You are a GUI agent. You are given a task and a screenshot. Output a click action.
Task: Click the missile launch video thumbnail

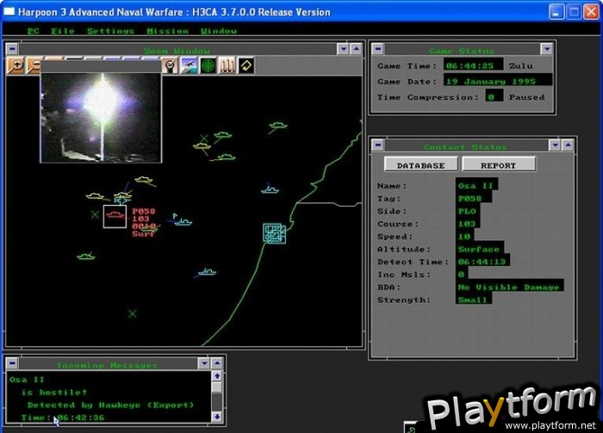[x=101, y=118]
